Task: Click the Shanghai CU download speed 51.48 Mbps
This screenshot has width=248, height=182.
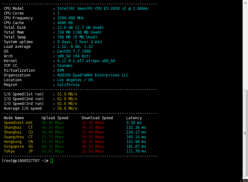Action: coord(93,132)
